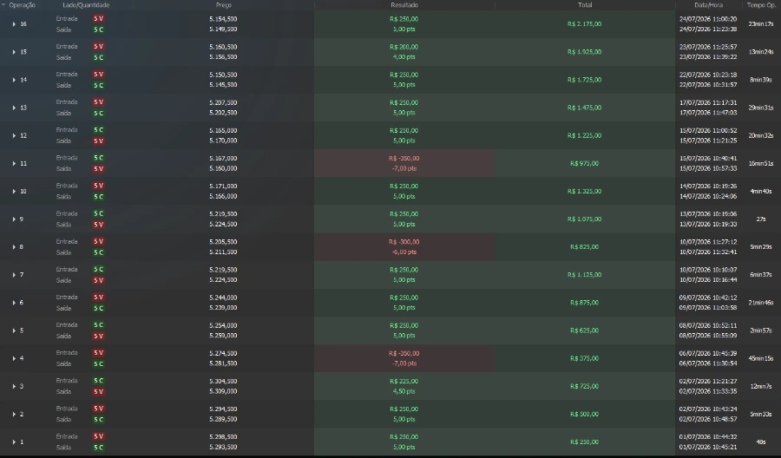Sort by the Lado/Quantidade column header
Viewport: 781px width, 458px height.
86,5
